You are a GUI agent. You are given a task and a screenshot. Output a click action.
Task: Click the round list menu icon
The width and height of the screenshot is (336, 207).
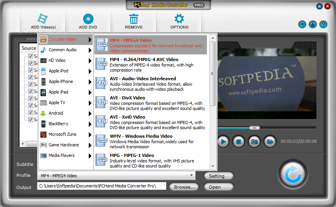[x=302, y=24]
